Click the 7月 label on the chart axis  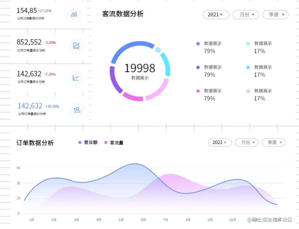[x=166, y=220]
